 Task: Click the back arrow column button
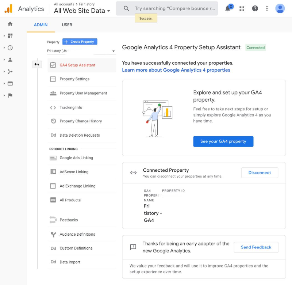pyautogui.click(x=37, y=64)
